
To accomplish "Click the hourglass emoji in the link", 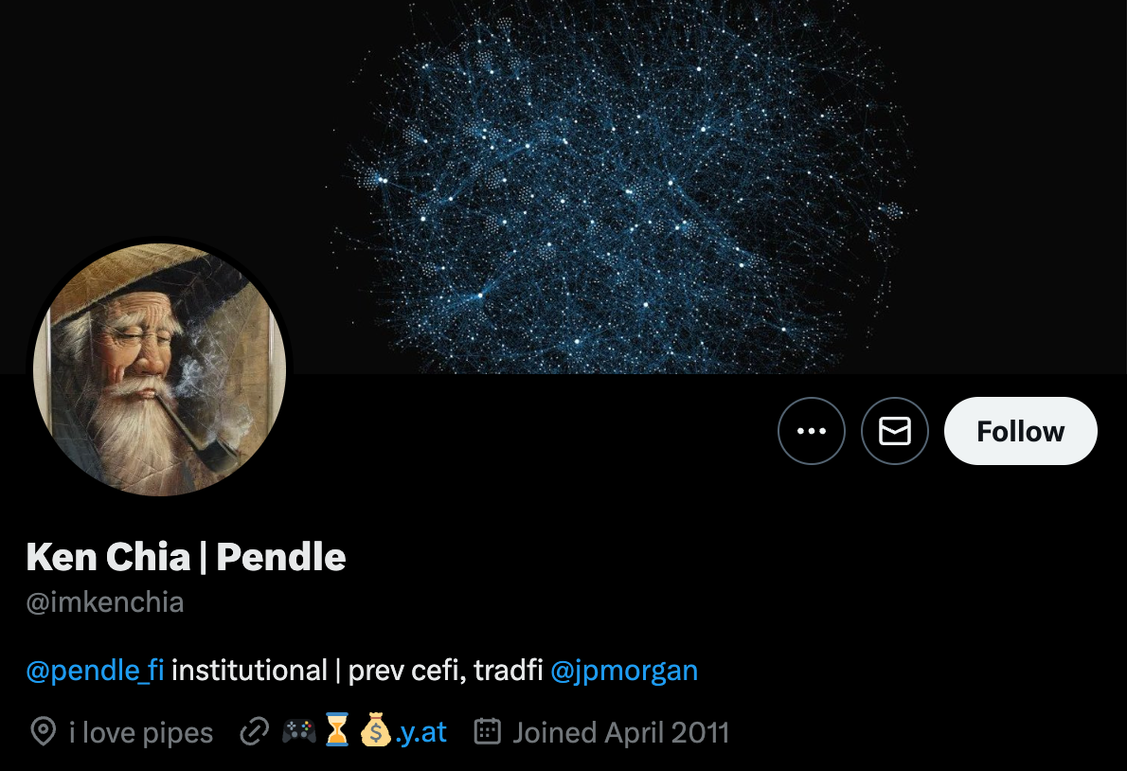I will tap(336, 731).
